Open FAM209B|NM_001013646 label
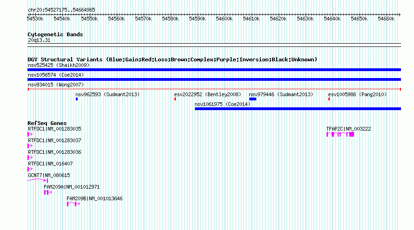The height and width of the screenshot is (230, 414). tap(94, 198)
